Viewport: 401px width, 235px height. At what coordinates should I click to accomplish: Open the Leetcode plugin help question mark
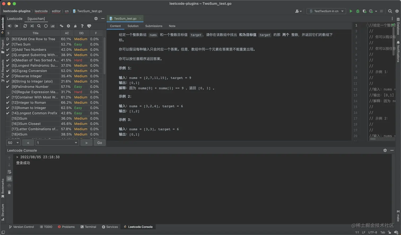(x=82, y=26)
